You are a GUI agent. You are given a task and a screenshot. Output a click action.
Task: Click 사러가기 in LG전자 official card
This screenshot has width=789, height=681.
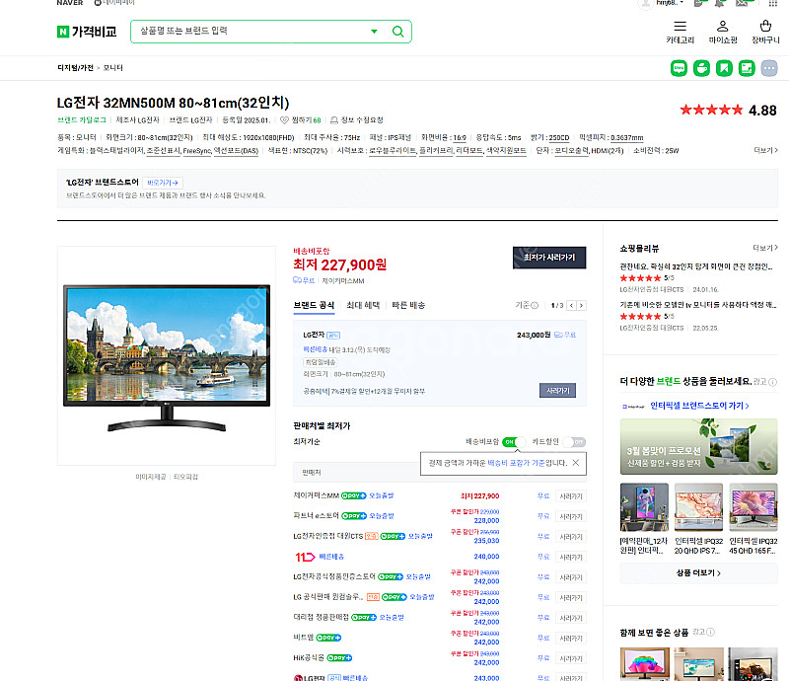tap(557, 391)
